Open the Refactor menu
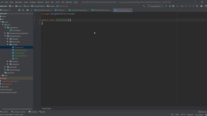This screenshot has width=207, height=116. pyautogui.click(x=40, y=2)
